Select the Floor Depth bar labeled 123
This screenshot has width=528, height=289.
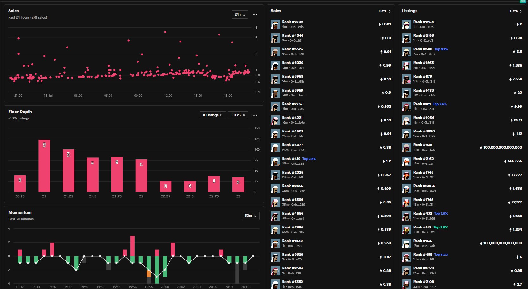point(44,166)
